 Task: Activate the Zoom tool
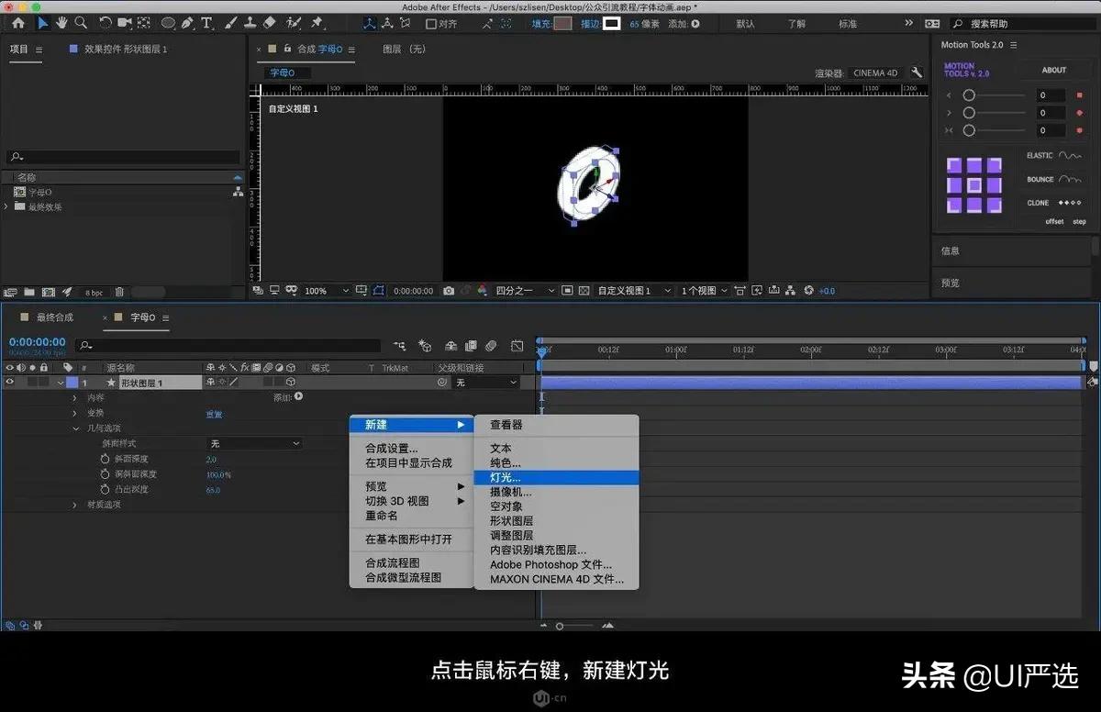tap(81, 23)
